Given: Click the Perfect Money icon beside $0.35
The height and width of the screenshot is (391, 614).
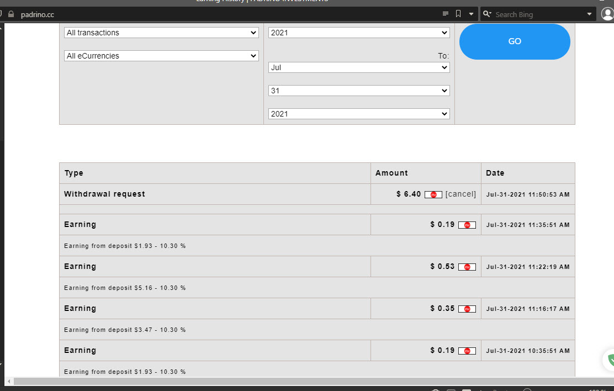Looking at the screenshot, I should [x=467, y=309].
